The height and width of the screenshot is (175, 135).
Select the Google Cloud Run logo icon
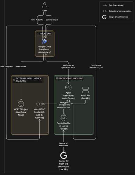tap(45, 41)
